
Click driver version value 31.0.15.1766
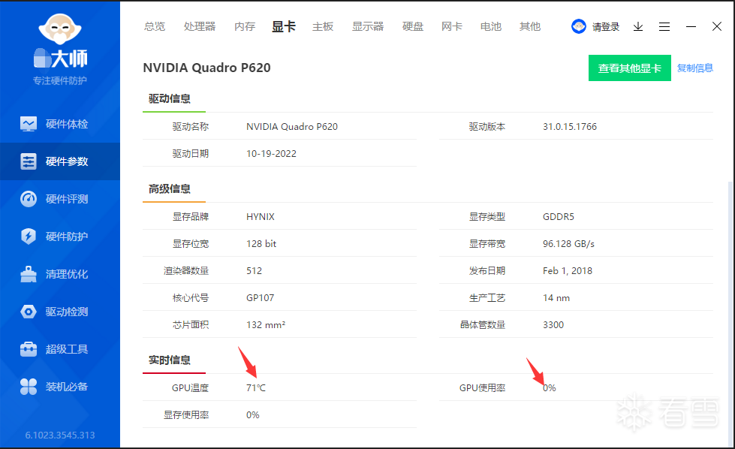point(570,127)
